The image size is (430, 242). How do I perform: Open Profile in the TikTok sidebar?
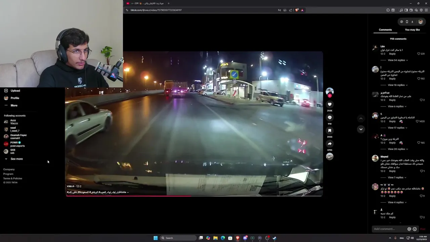[11, 98]
